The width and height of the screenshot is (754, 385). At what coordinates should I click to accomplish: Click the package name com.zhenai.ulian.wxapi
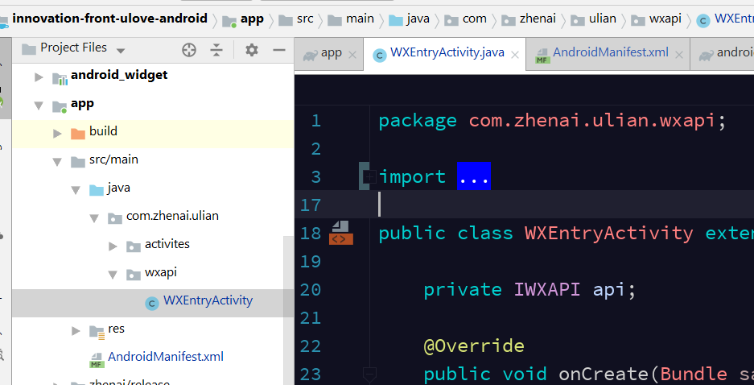591,120
